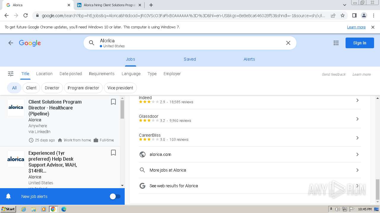Open the Chrome profile avatar icon
The width and height of the screenshot is (380, 213).
pyautogui.click(x=364, y=15)
